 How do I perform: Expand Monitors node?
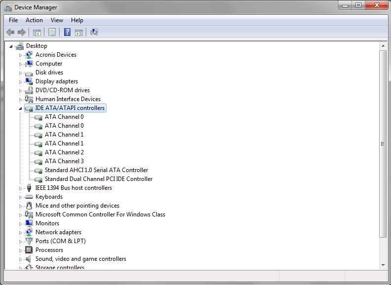[20, 224]
